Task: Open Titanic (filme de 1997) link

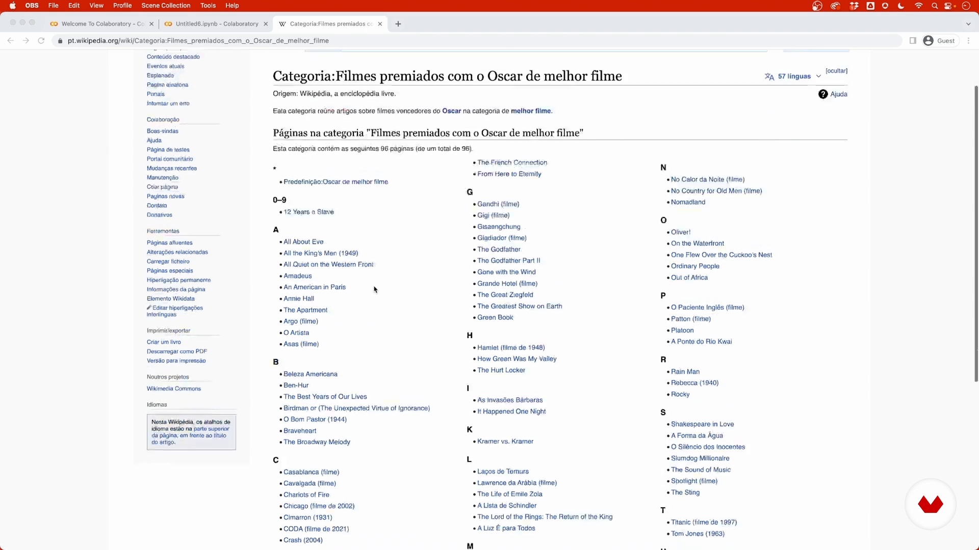Action: [x=704, y=522]
